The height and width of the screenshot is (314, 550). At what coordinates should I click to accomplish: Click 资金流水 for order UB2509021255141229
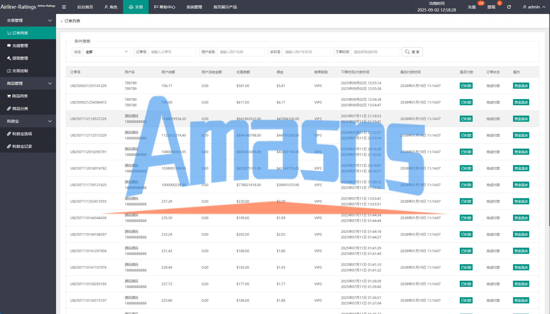(x=521, y=86)
